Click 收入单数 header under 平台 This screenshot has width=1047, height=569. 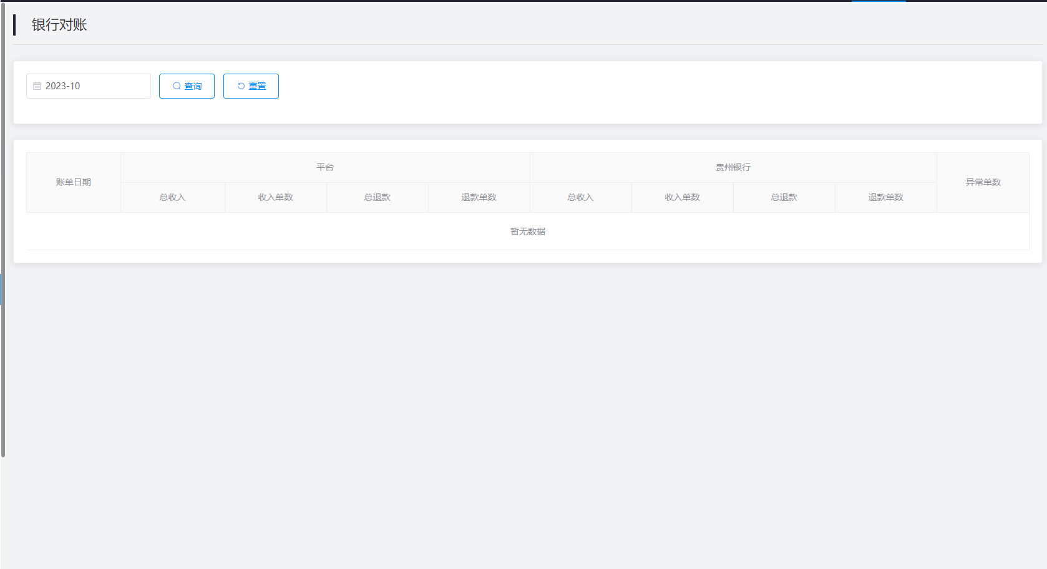[276, 197]
